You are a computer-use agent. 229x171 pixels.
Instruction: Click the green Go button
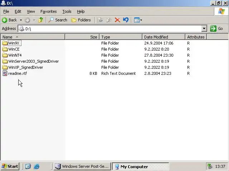[x=216, y=28]
